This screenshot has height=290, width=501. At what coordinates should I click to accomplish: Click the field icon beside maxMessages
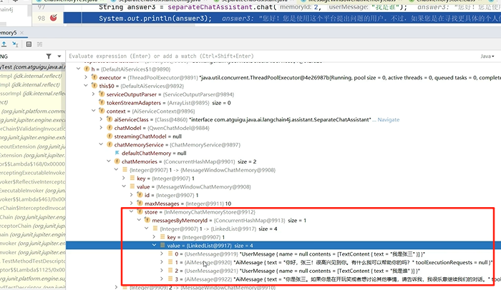pos(140,204)
